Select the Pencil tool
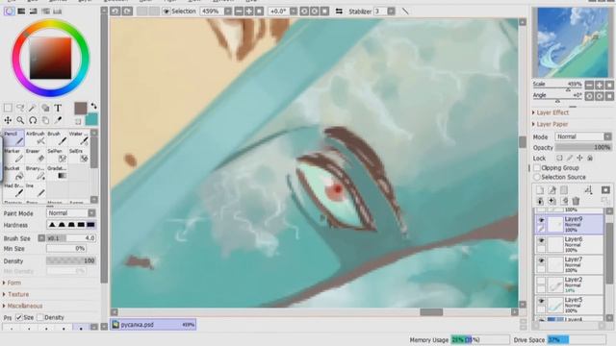The image size is (616, 346). click(x=14, y=137)
